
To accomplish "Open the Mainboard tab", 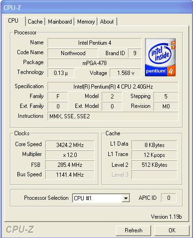I will (x=60, y=22).
